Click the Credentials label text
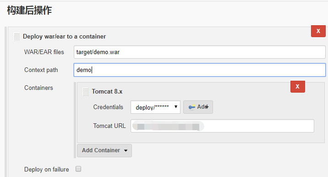Image resolution: width=328 pixels, height=177 pixels. pyautogui.click(x=108, y=107)
